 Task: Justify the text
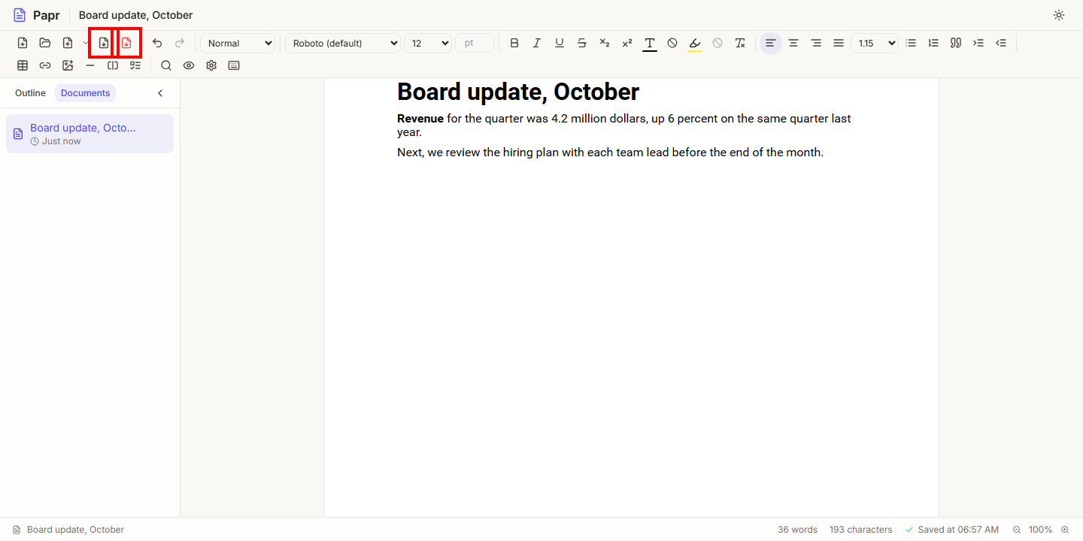839,43
